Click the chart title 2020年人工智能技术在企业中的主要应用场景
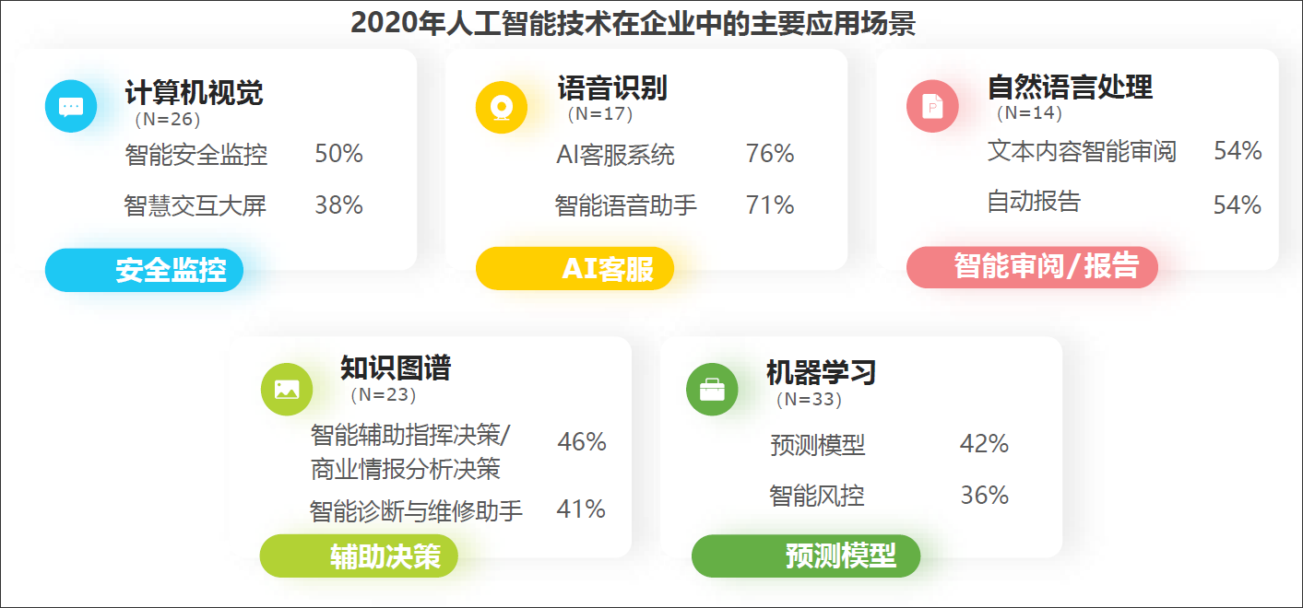The height and width of the screenshot is (608, 1303). pyautogui.click(x=634, y=22)
